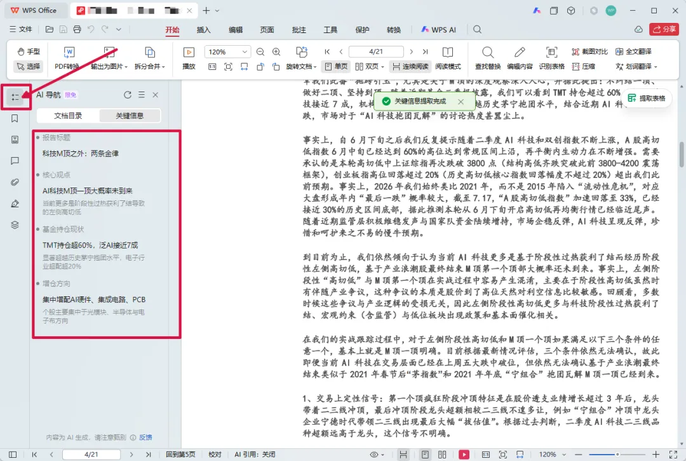Image resolution: width=686 pixels, height=461 pixels.
Task: Enter 阅读模式 reading mode
Action: coord(448,58)
